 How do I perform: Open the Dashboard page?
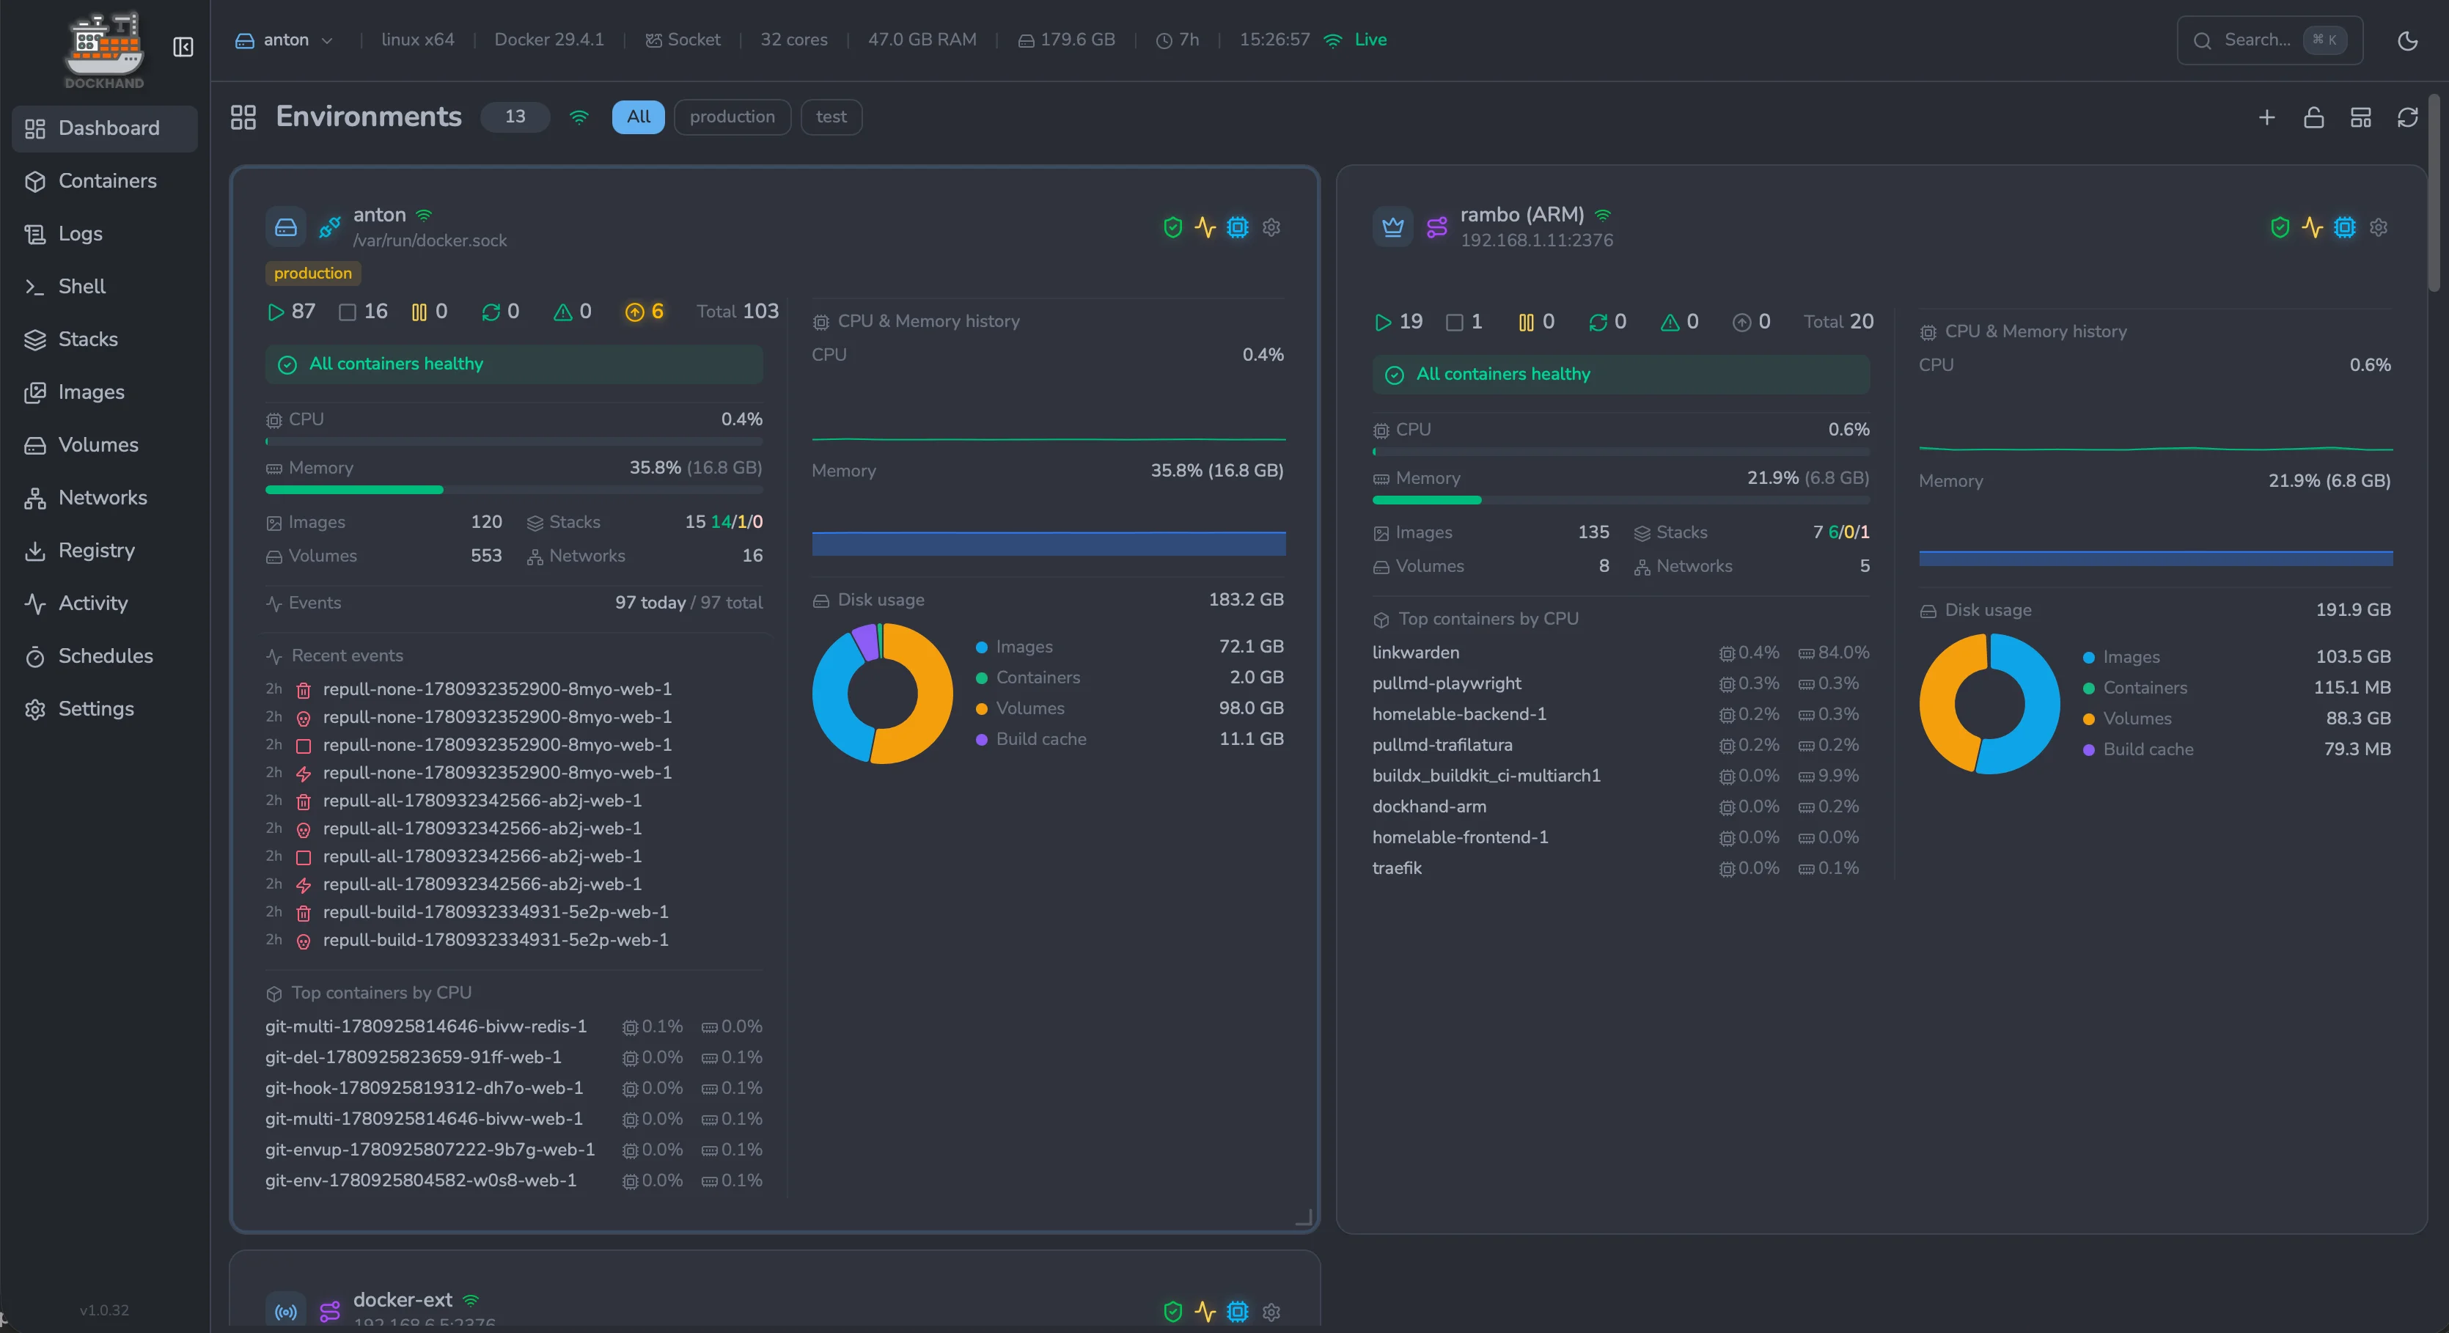point(105,128)
